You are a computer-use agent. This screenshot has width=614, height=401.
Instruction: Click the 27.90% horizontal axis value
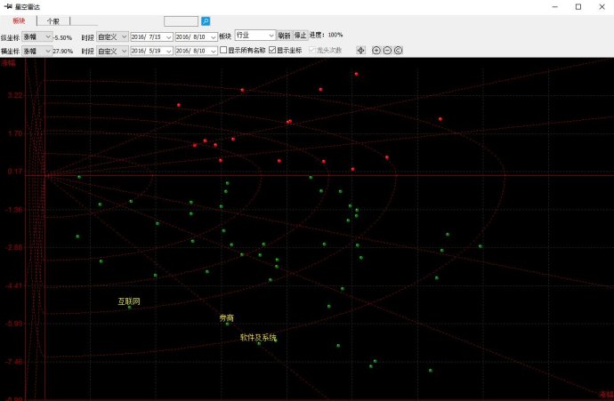[x=63, y=52]
